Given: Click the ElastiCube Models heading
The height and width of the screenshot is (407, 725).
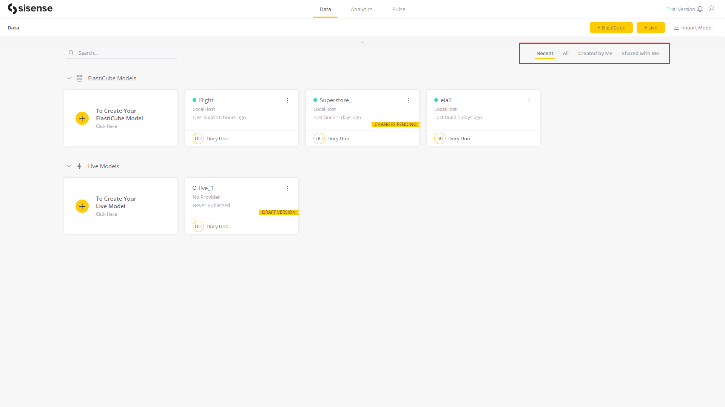Looking at the screenshot, I should click(x=112, y=78).
